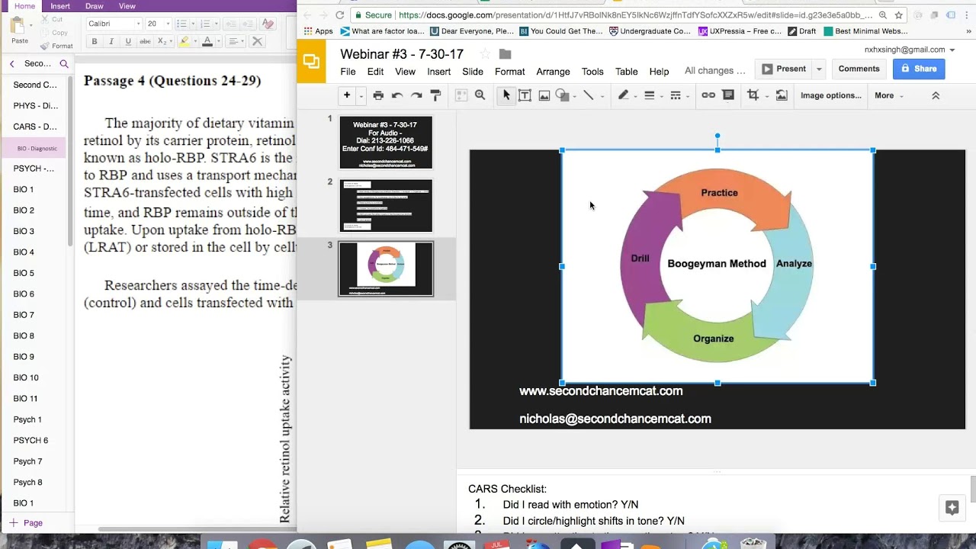Reload the page in Chrome
This screenshot has height=549, width=976.
[340, 15]
